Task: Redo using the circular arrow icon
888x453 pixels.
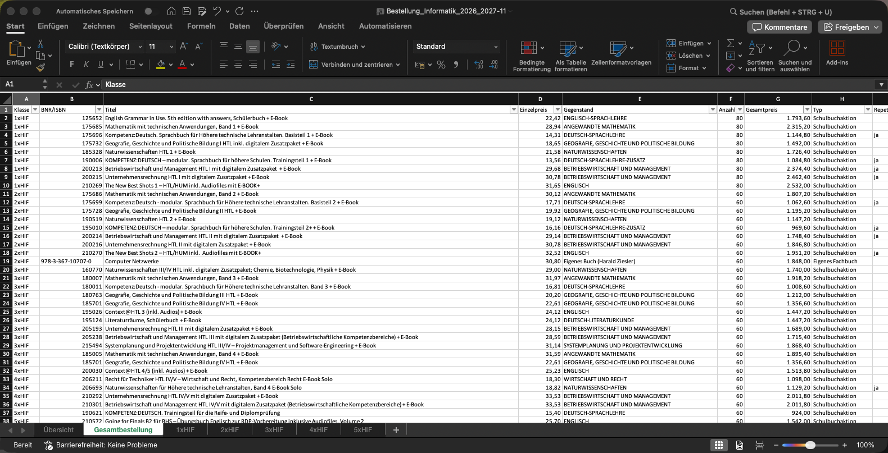Action: 239,11
